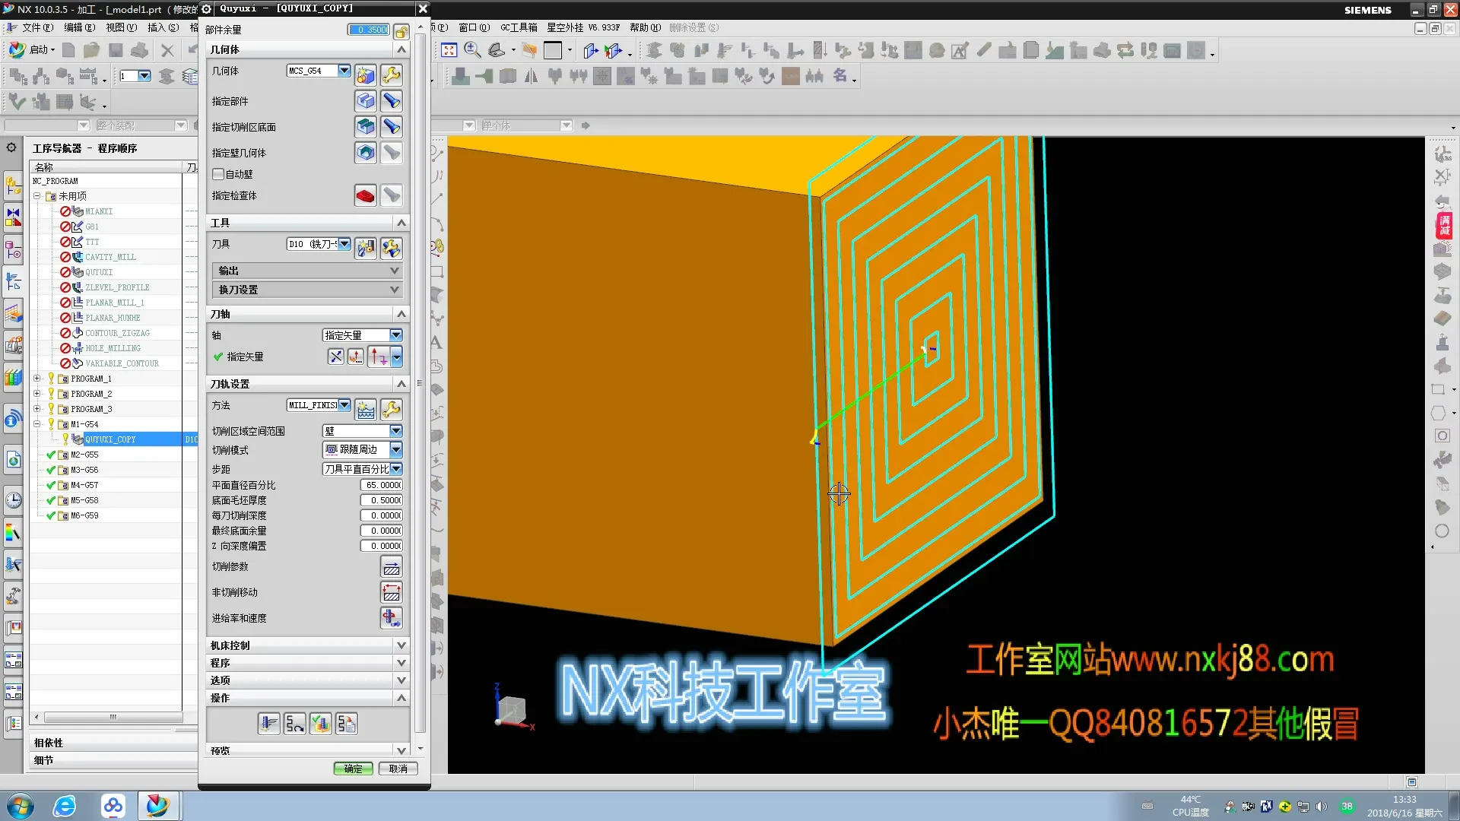Open the MCS_G54 geometry dropdown
The image size is (1460, 821).
tap(344, 71)
